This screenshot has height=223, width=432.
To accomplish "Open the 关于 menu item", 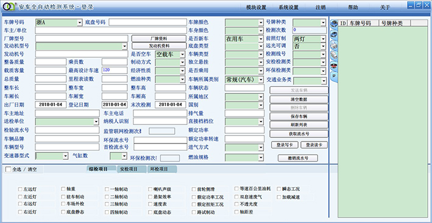I will pos(385,7).
